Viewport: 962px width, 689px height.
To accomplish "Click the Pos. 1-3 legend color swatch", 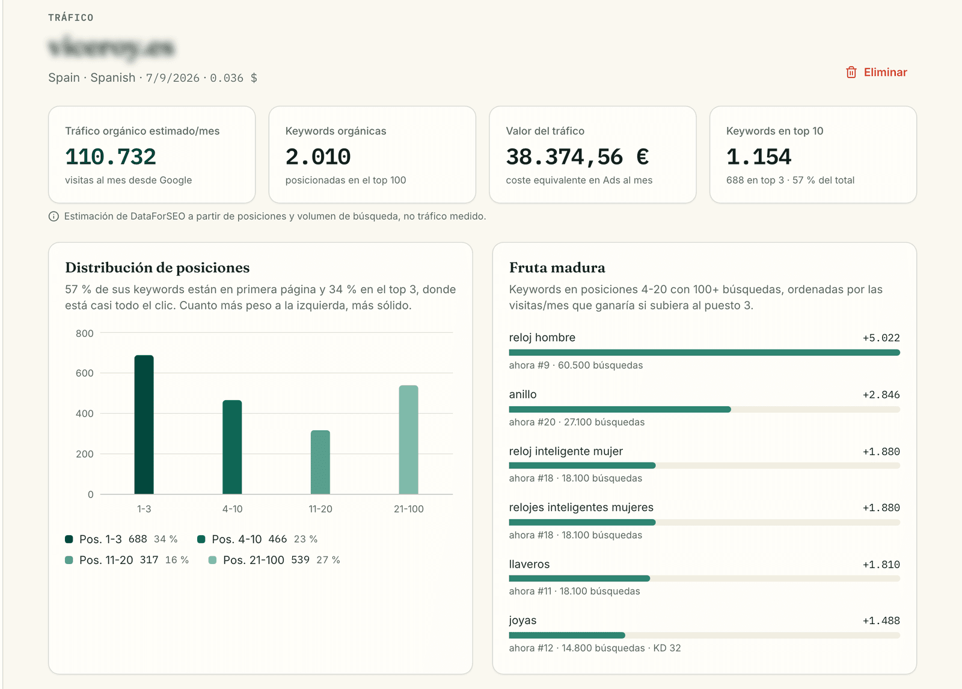I will (x=69, y=539).
